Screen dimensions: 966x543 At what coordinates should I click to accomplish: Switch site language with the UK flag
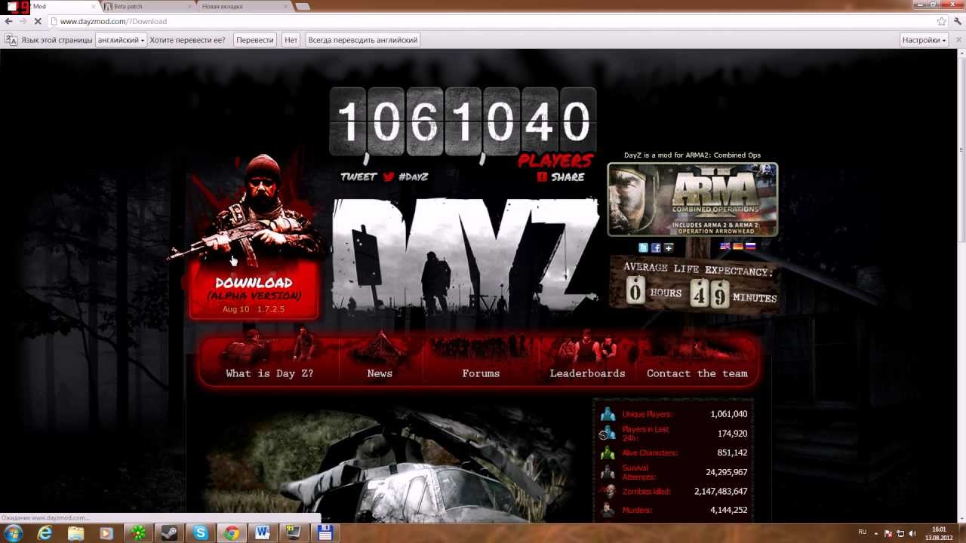coord(725,247)
